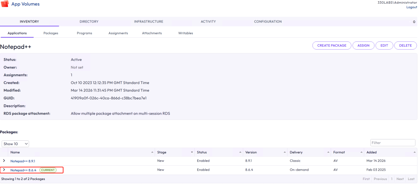The image size is (420, 187).
Task: Click the Showing 1 to 2 of 2 Packages text
Action: pyautogui.click(x=23, y=179)
